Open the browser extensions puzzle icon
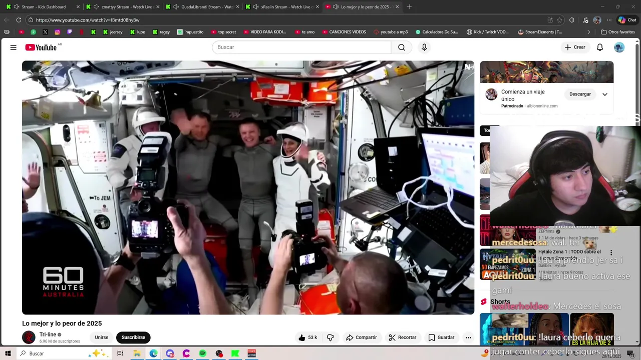 tap(572, 20)
